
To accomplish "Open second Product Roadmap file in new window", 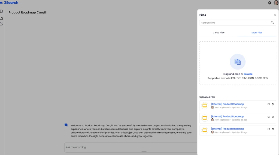I will [x=269, y=117].
